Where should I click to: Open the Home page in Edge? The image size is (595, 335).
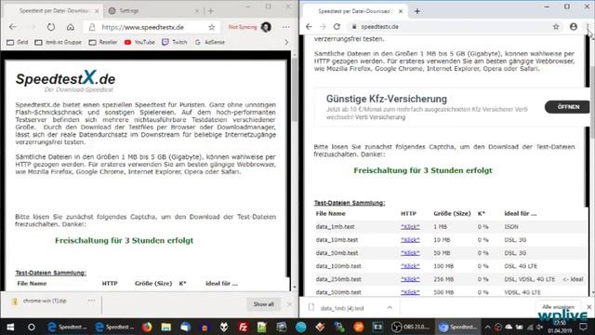pyautogui.click(x=71, y=27)
